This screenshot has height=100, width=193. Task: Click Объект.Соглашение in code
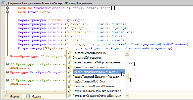tap(114, 32)
